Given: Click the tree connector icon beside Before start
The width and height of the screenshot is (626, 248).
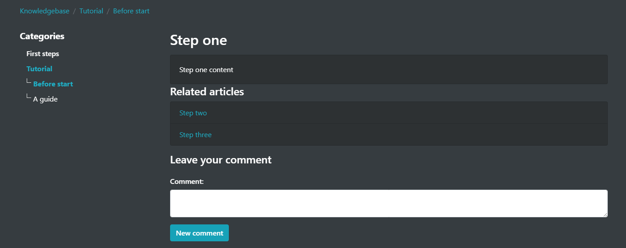Looking at the screenshot, I should click(x=29, y=81).
